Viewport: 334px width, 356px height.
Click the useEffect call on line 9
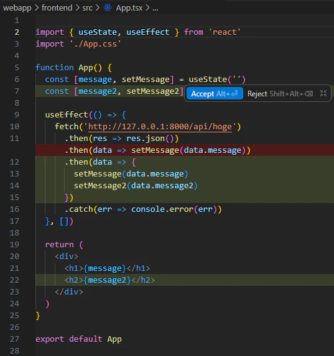tap(67, 115)
